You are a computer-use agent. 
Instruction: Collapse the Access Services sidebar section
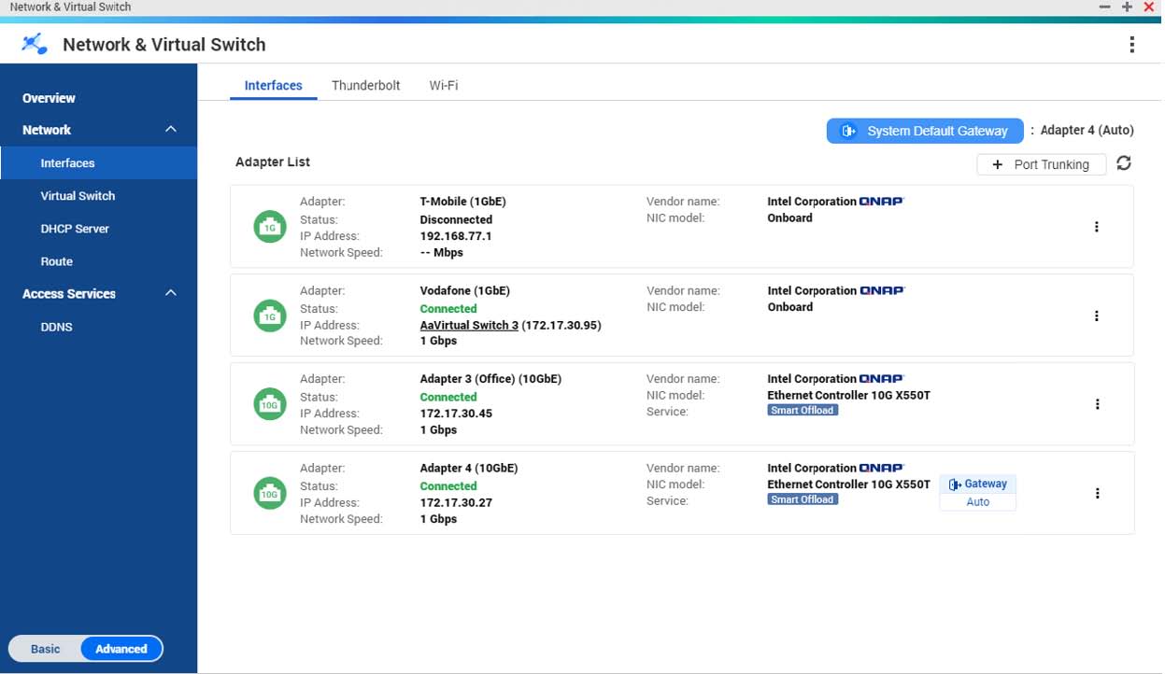coord(170,293)
